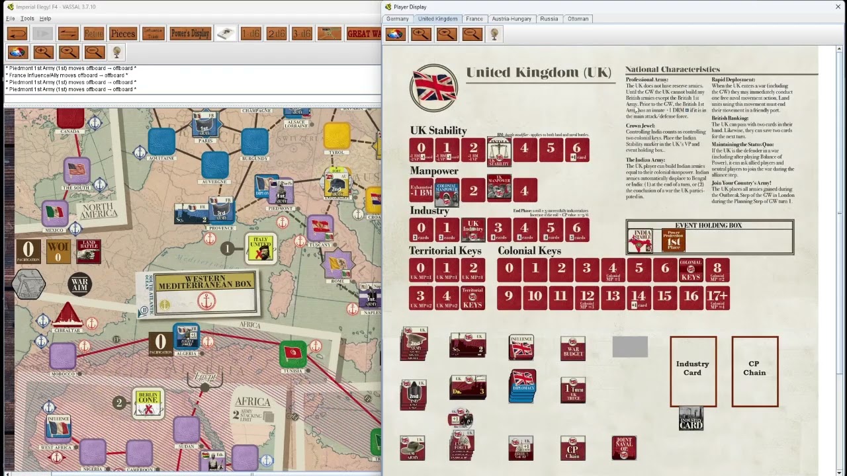Zoom in on the Player Display

coord(421,34)
